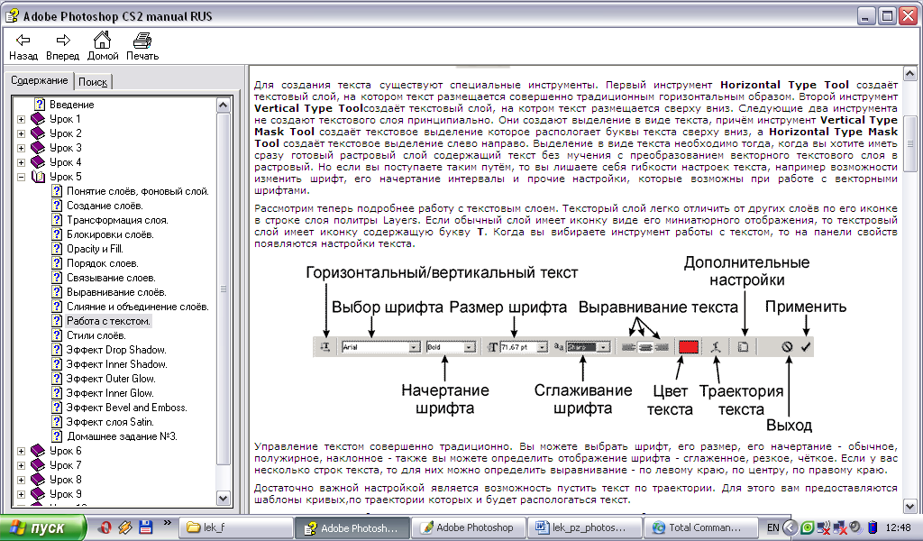Viewport: 923px width, 541px height.
Task: Expand the Урок 3 node
Action: pyautogui.click(x=22, y=148)
